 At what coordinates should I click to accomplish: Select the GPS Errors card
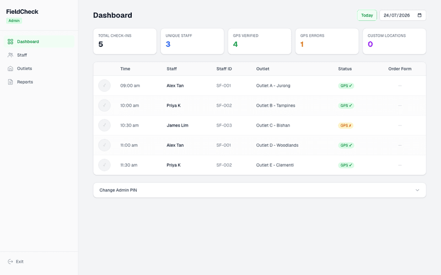[x=327, y=41]
